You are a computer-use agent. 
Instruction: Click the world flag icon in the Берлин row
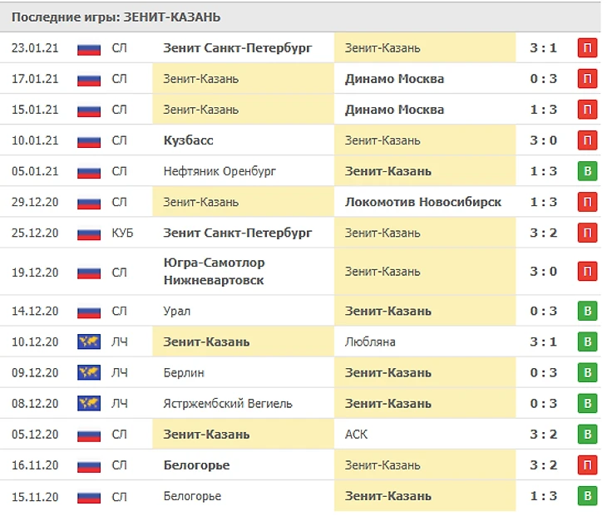[89, 372]
